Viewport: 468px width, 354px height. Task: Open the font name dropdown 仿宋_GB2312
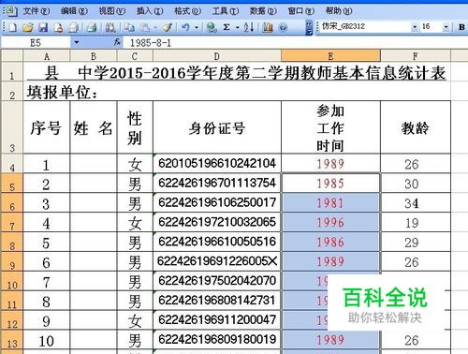[415, 27]
